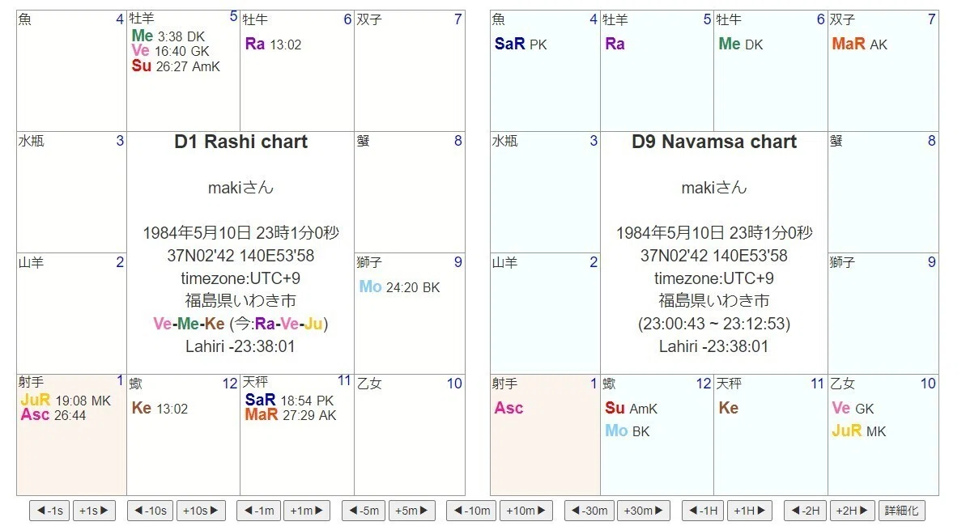966x526 pixels.
Task: Click 'makiさん' name in D1 chart
Action: 240,187
